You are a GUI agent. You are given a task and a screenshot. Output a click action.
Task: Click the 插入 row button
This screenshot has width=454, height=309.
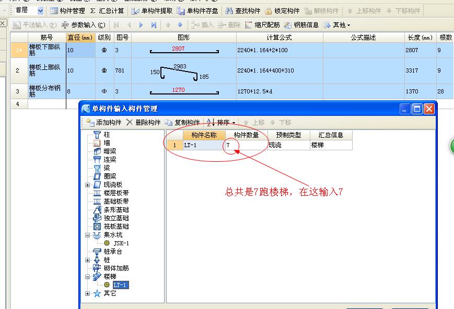point(202,25)
